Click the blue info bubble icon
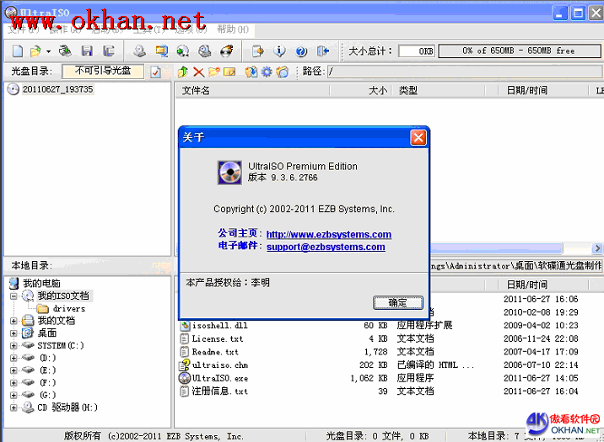604x442 pixels. point(280,51)
